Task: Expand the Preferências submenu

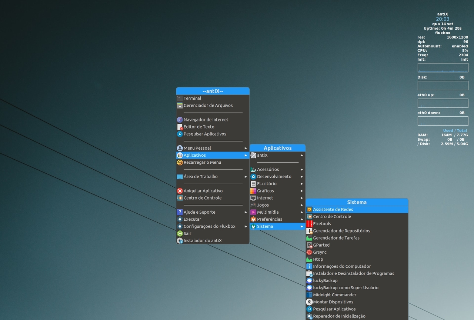Action: pyautogui.click(x=270, y=219)
